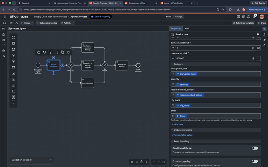Select the Build view
268x167 pixels.
tap(168, 17)
